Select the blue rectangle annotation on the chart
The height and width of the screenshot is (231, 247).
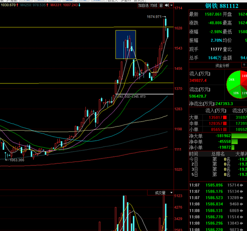tap(126, 45)
